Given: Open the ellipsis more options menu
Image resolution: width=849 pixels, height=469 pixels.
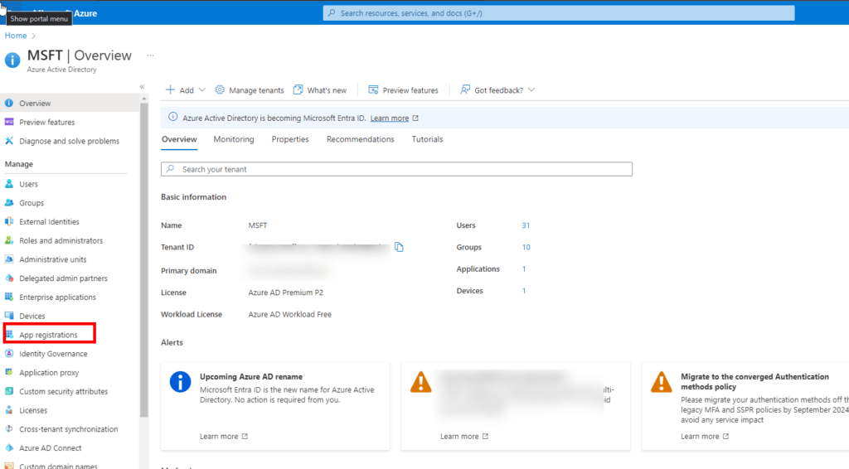Looking at the screenshot, I should (x=150, y=56).
